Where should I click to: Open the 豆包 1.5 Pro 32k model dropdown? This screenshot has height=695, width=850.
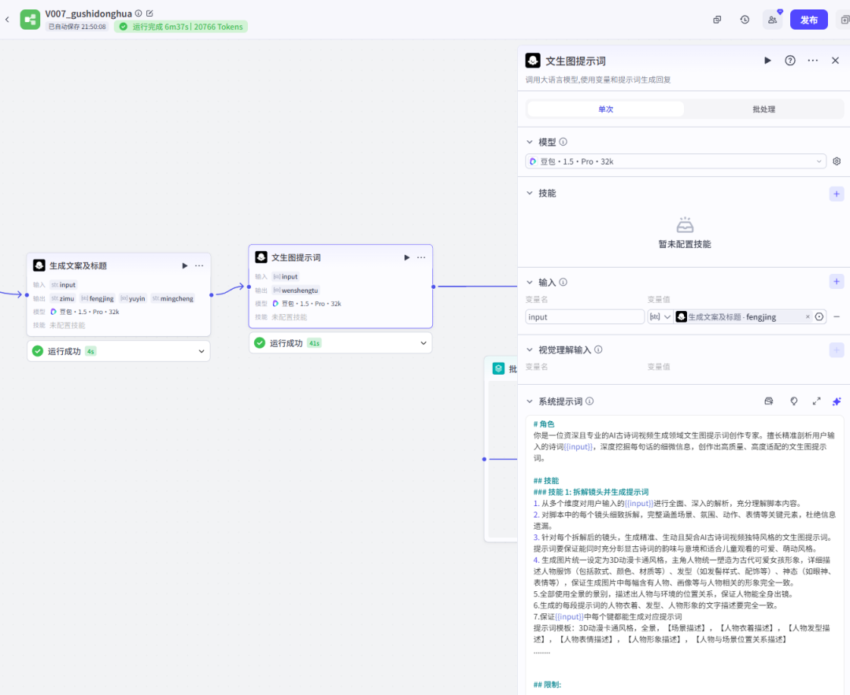coord(675,161)
